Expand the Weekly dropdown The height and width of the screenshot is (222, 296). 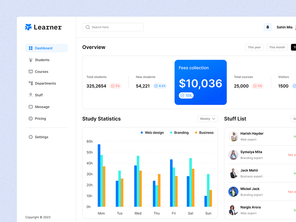pos(207,119)
